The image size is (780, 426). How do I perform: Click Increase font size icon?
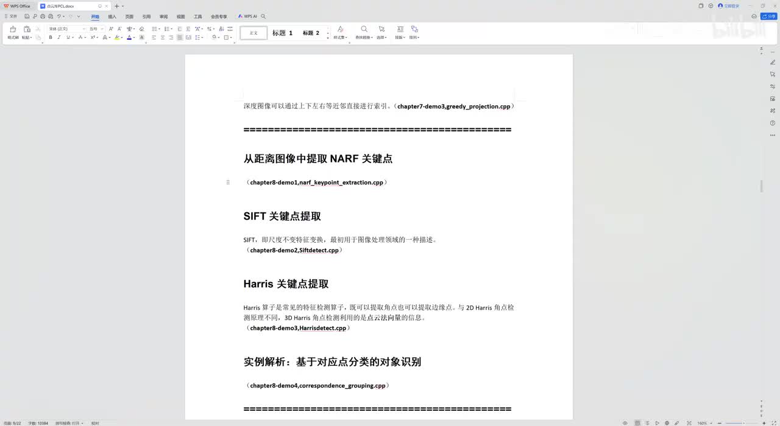coord(111,29)
